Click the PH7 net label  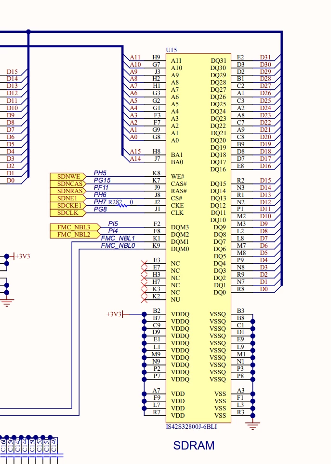(x=100, y=202)
